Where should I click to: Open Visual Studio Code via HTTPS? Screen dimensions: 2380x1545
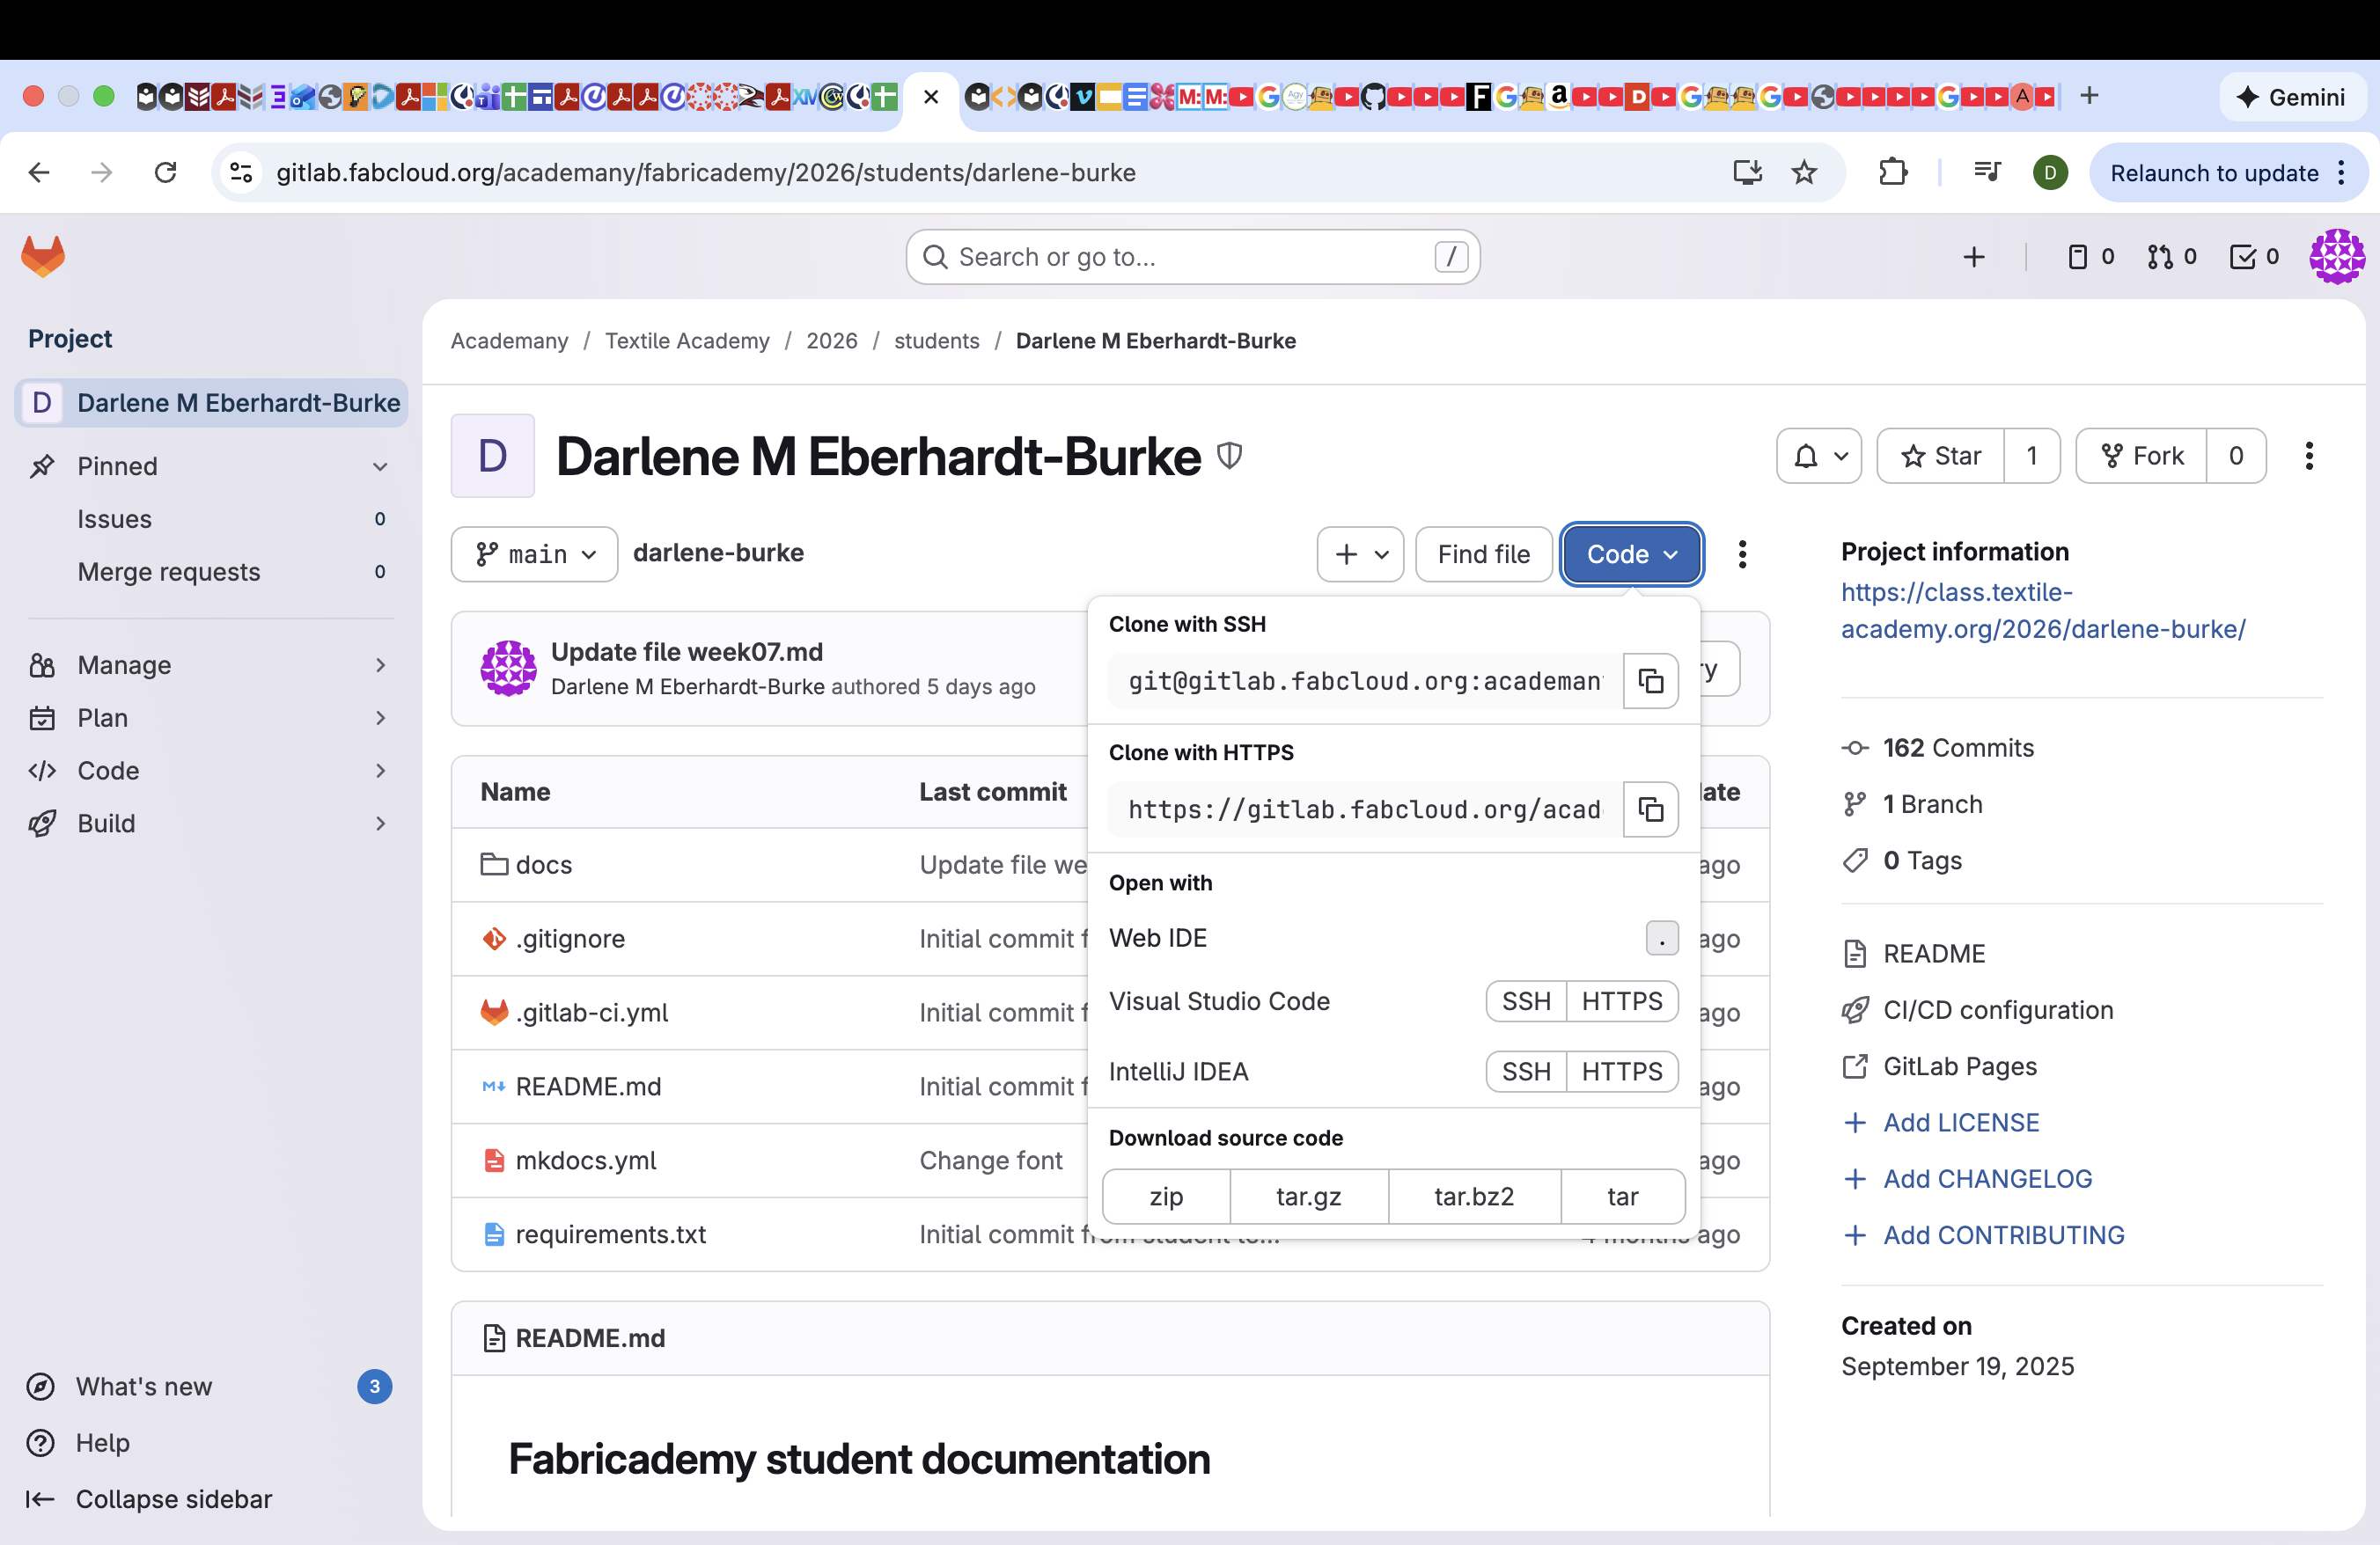click(x=1621, y=1000)
